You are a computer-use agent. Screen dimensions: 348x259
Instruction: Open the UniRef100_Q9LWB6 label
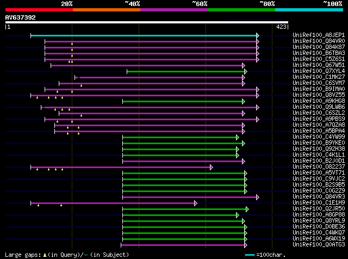point(319,107)
